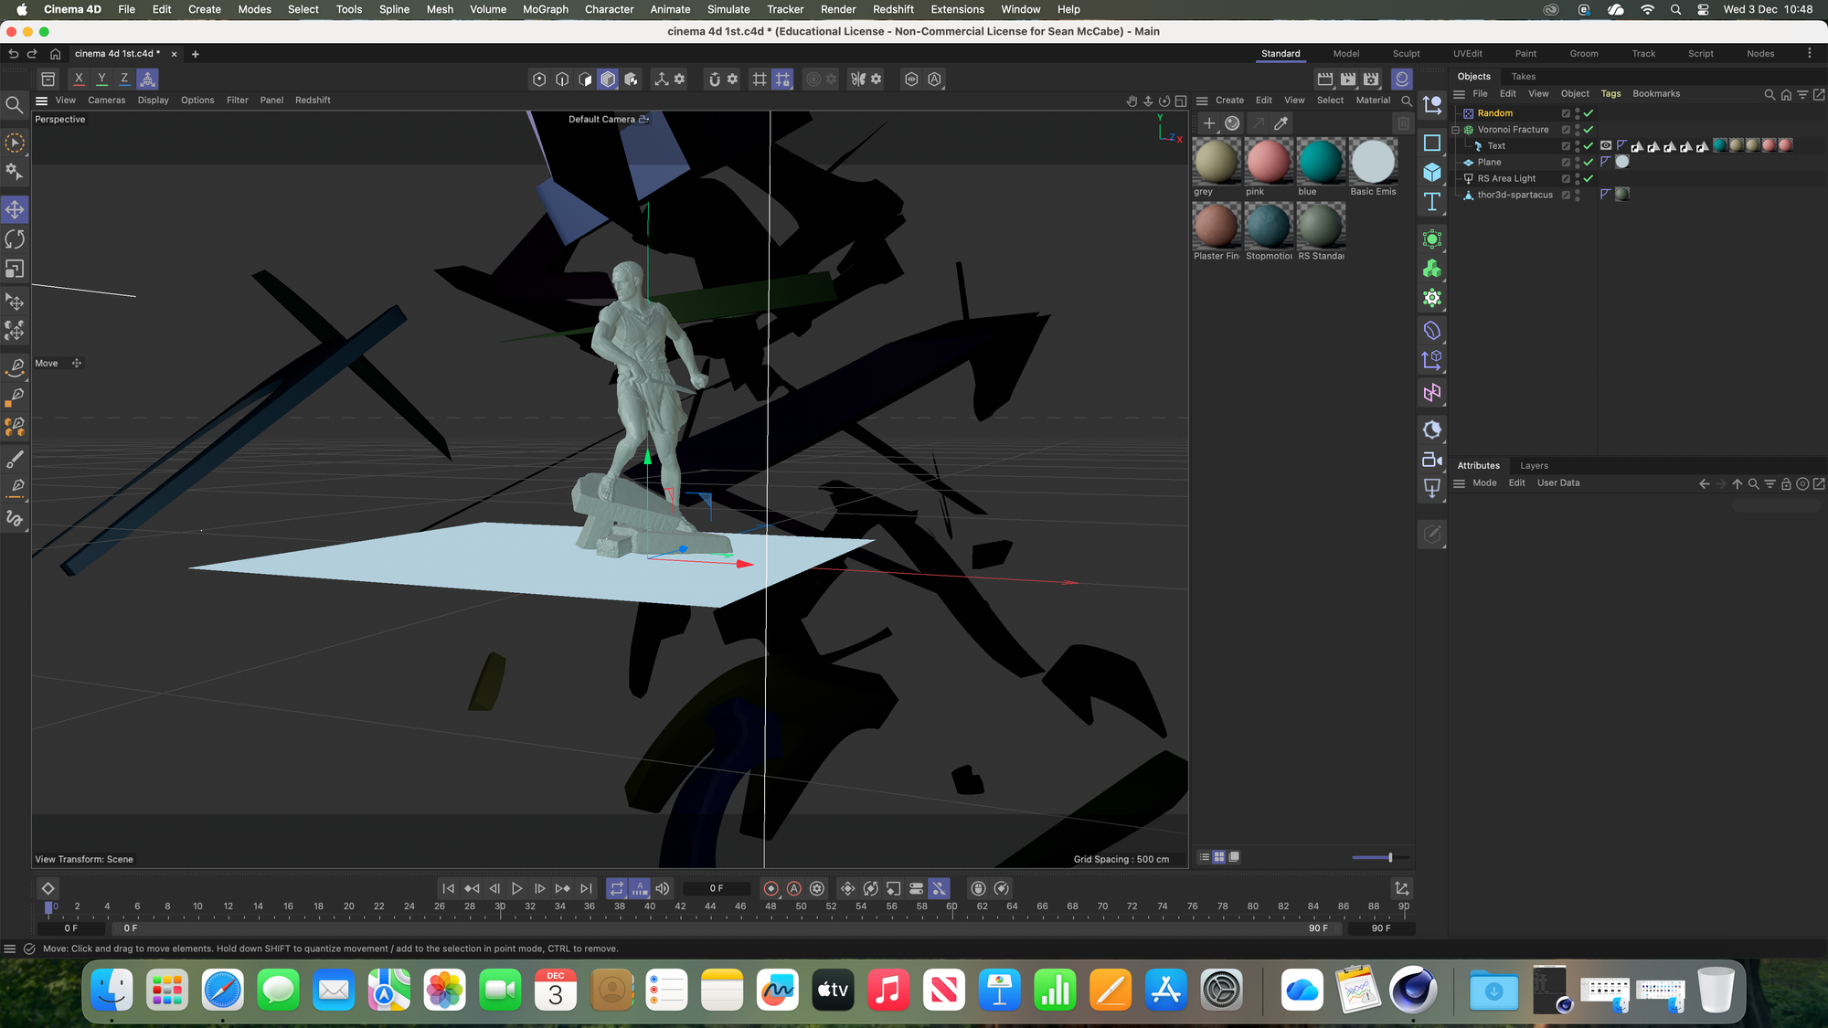1828x1028 pixels.
Task: Open the MoGraph menu
Action: click(x=545, y=9)
